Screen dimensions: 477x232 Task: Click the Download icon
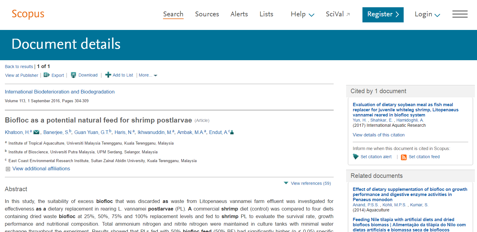(x=73, y=75)
